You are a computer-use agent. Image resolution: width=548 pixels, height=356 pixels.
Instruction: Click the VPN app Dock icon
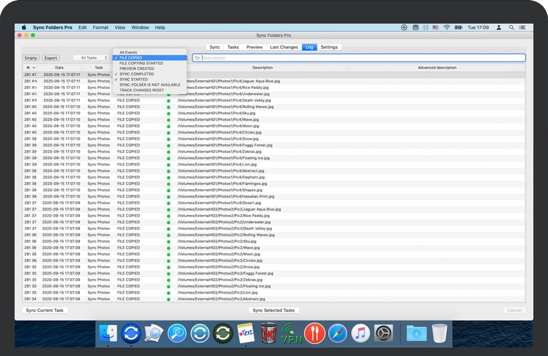click(x=291, y=333)
